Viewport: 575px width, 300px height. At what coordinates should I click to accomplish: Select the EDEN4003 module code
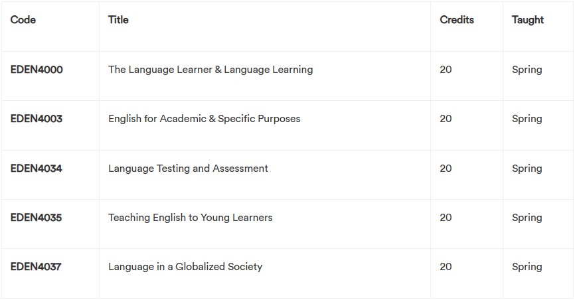point(37,119)
